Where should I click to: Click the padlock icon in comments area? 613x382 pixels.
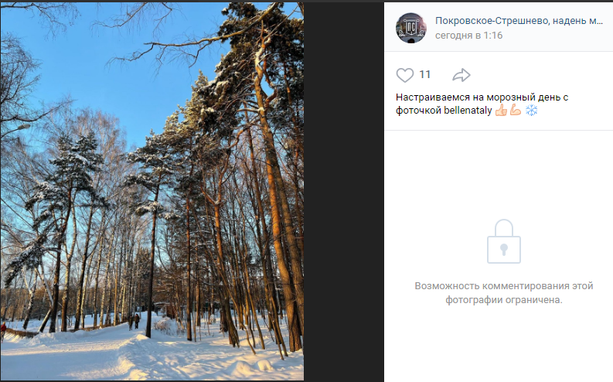503,241
